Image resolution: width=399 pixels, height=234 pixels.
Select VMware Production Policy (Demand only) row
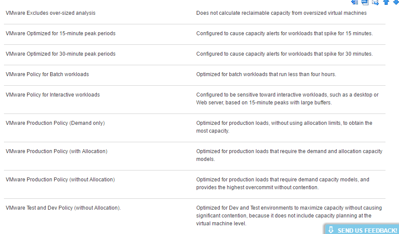55,123
